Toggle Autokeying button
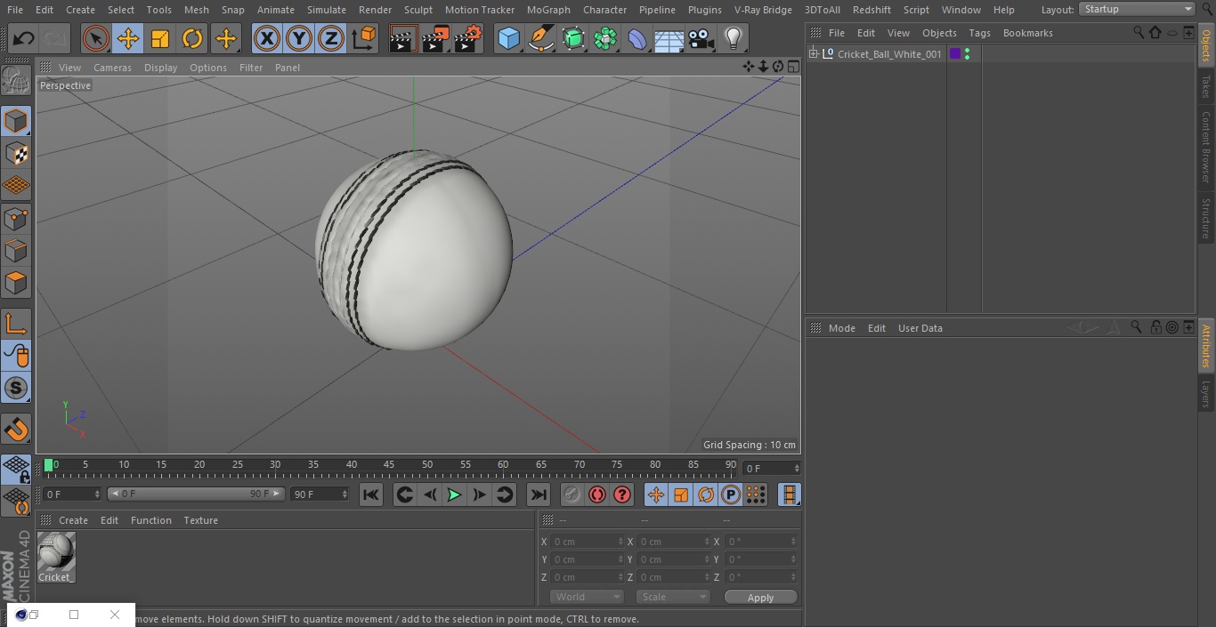This screenshot has height=627, width=1216. coord(597,494)
